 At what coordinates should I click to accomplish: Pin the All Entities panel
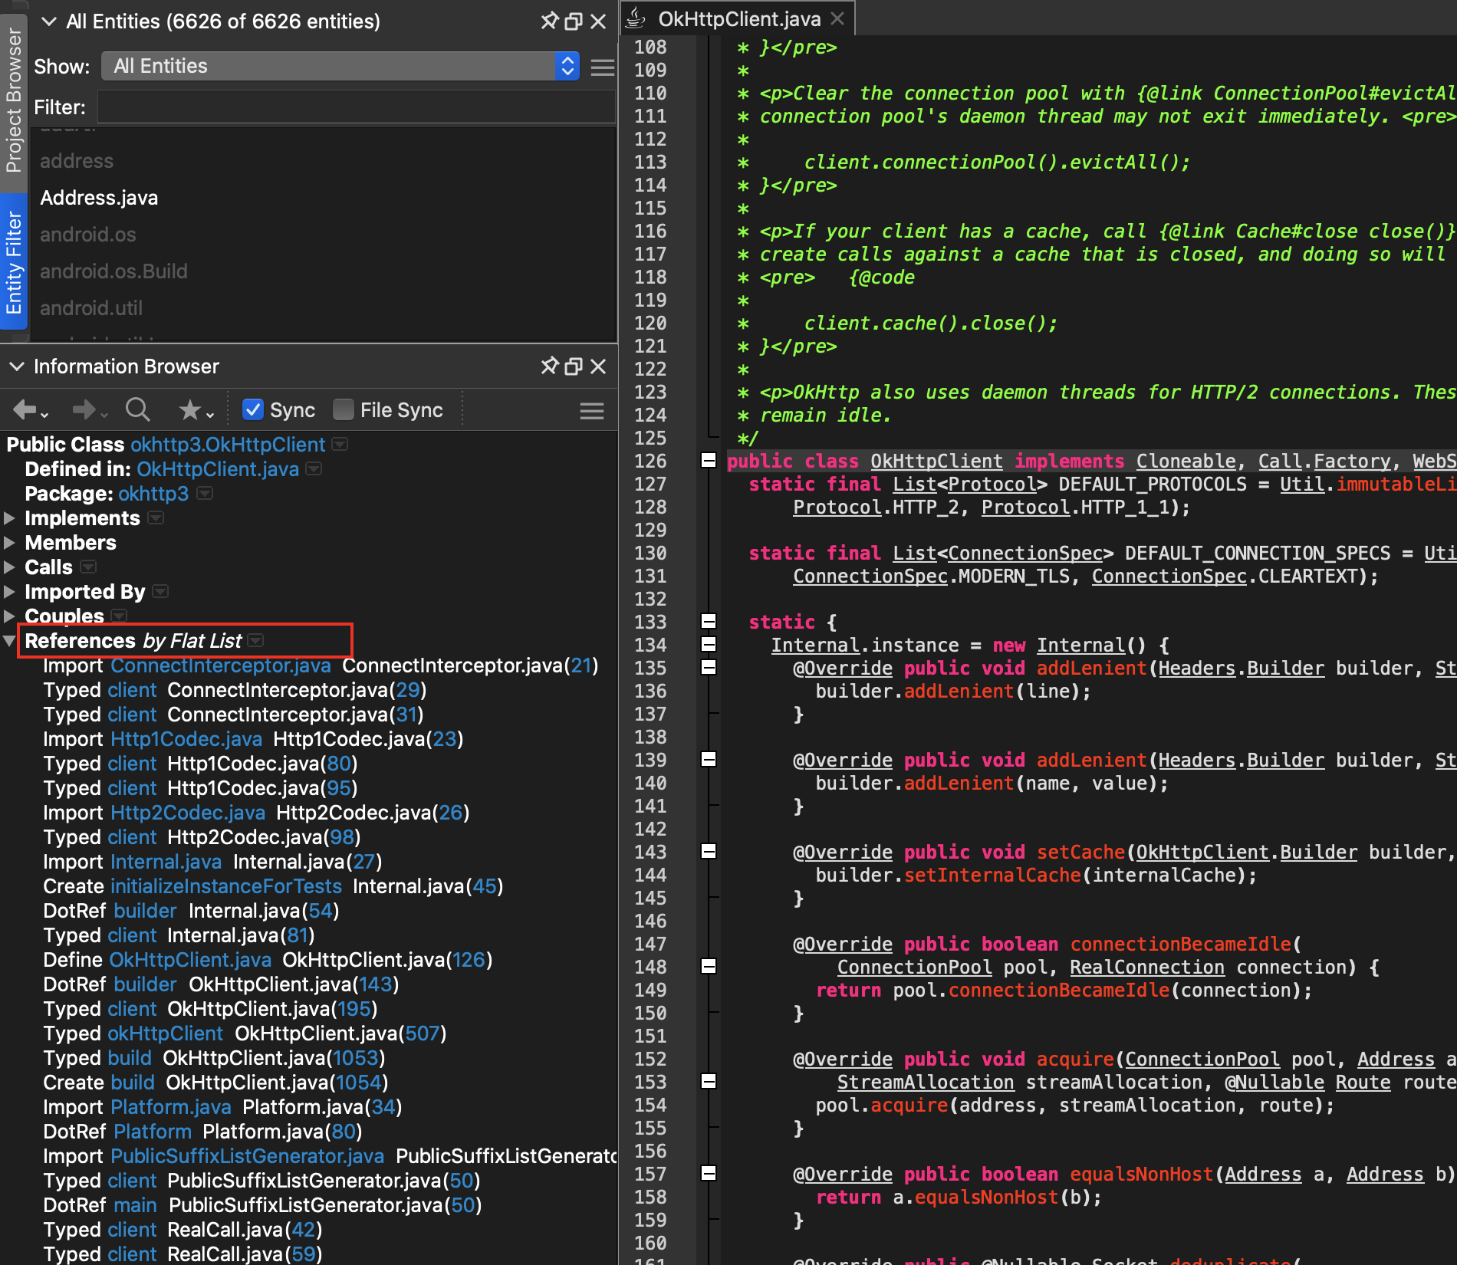pos(549,21)
